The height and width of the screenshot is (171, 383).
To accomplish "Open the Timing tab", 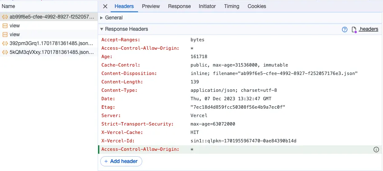I will point(231,6).
